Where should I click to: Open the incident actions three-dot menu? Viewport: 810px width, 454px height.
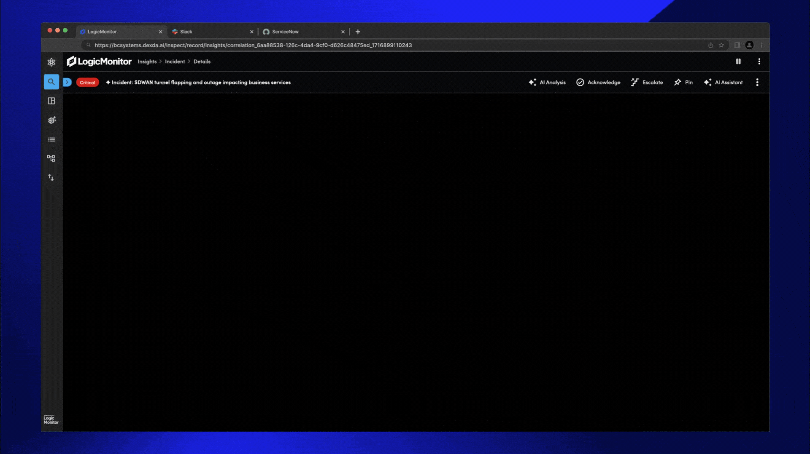point(757,83)
